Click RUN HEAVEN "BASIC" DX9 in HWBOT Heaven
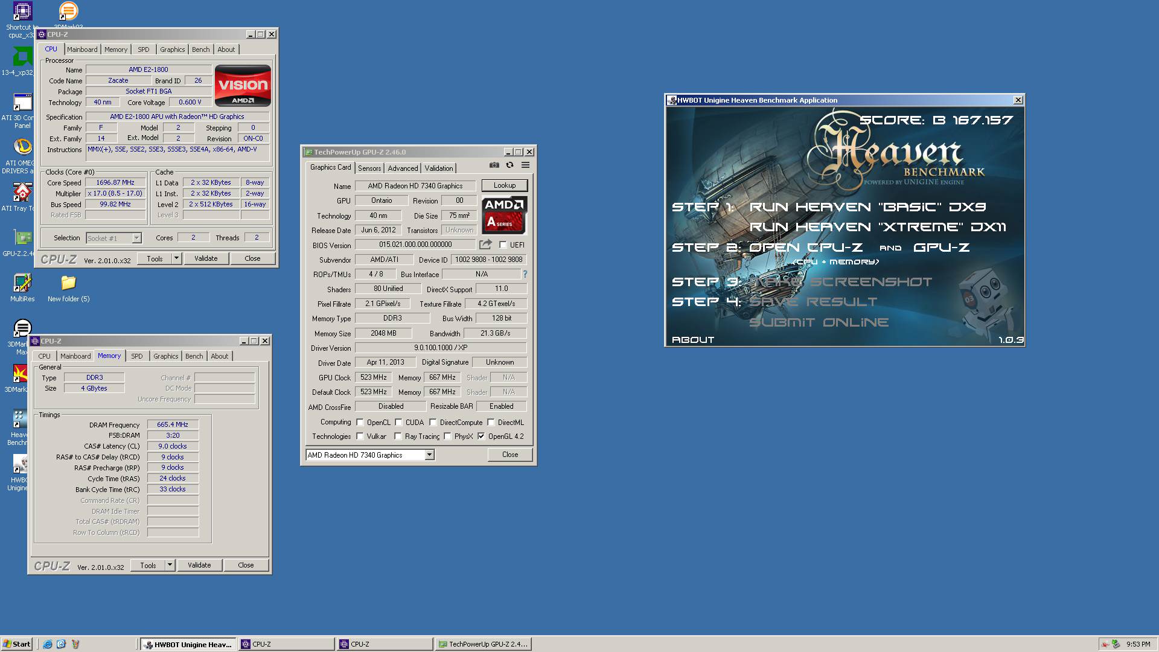Screen dimensions: 1159x652 [x=867, y=207]
